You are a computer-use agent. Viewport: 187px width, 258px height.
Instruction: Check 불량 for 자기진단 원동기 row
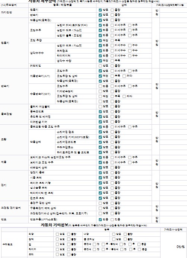(112, 10)
